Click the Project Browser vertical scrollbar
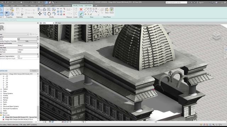This screenshot has width=227, height=127. (38, 113)
